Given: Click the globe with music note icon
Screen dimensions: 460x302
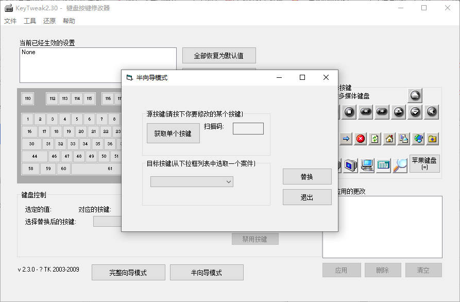Looking at the screenshot, I should pos(418,139).
